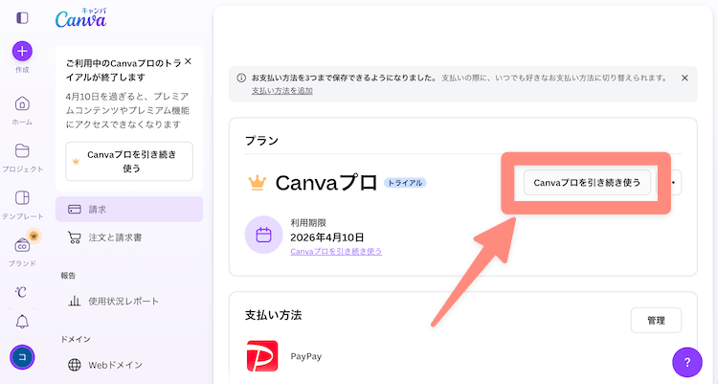This screenshot has height=384, width=718.
Task: Click the プラン heading
Action: [x=261, y=140]
